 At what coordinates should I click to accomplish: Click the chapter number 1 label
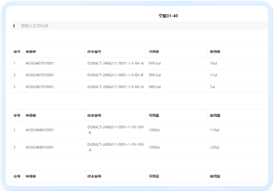click(x=14, y=26)
